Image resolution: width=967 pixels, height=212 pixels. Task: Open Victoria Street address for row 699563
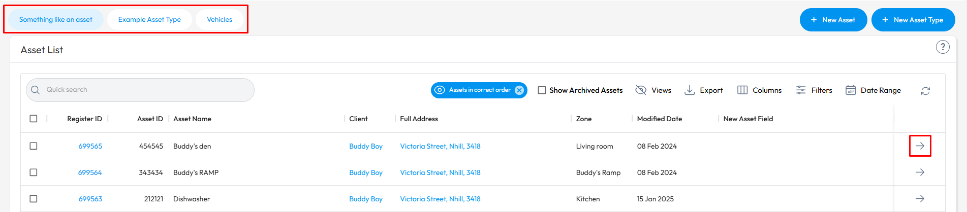coord(440,199)
